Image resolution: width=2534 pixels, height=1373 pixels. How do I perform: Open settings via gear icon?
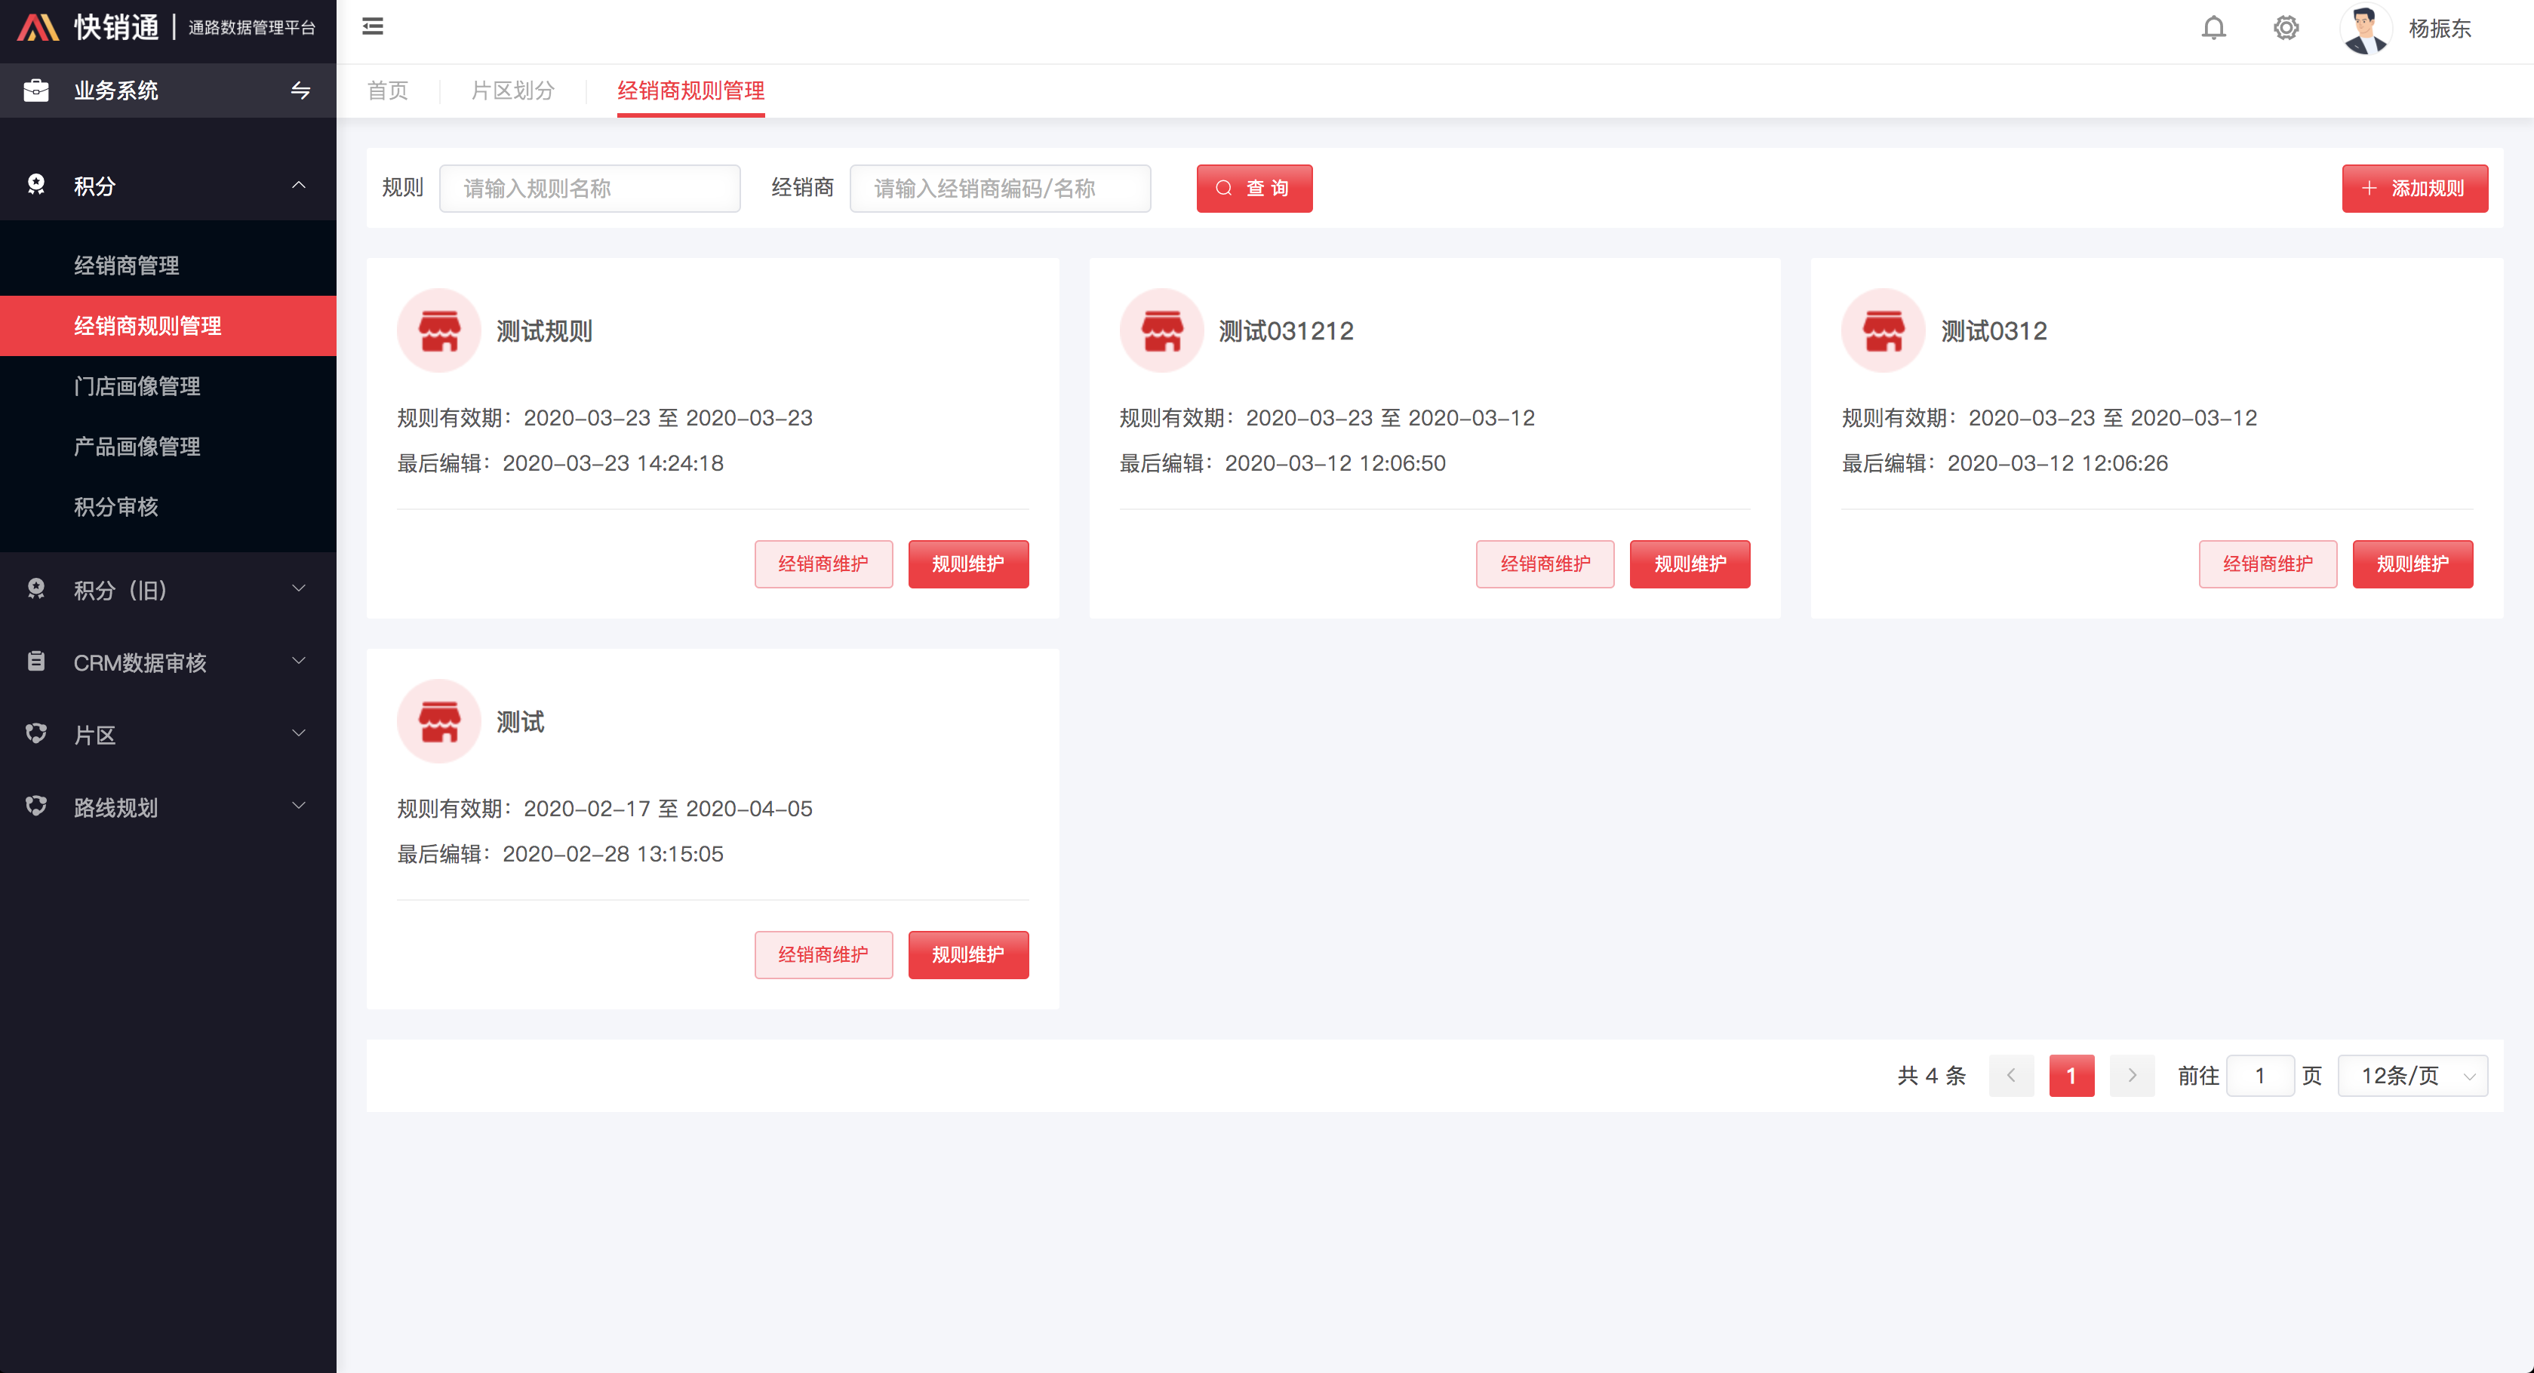click(2286, 28)
